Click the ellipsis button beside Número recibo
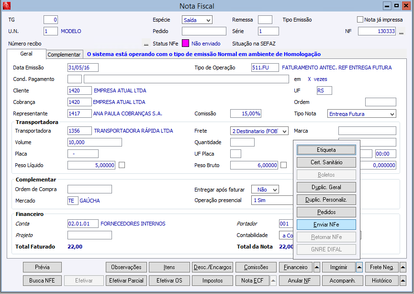Image resolution: width=414 pixels, height=294 pixels. coord(146,44)
